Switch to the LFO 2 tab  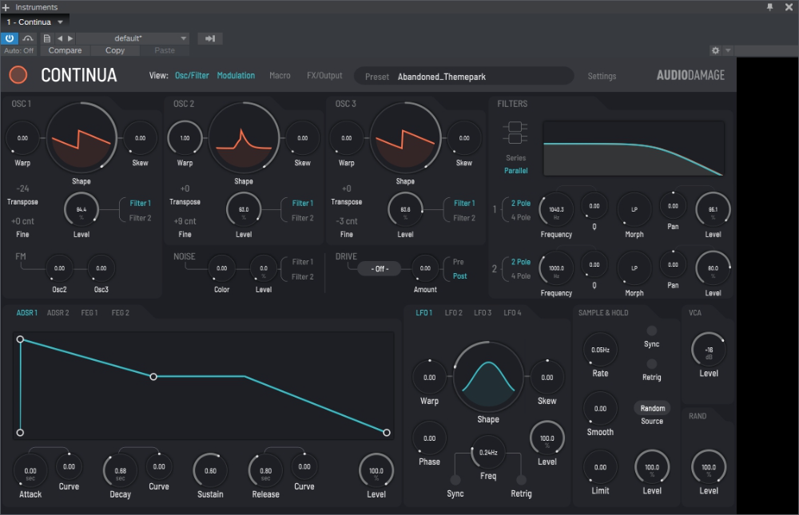click(x=454, y=313)
